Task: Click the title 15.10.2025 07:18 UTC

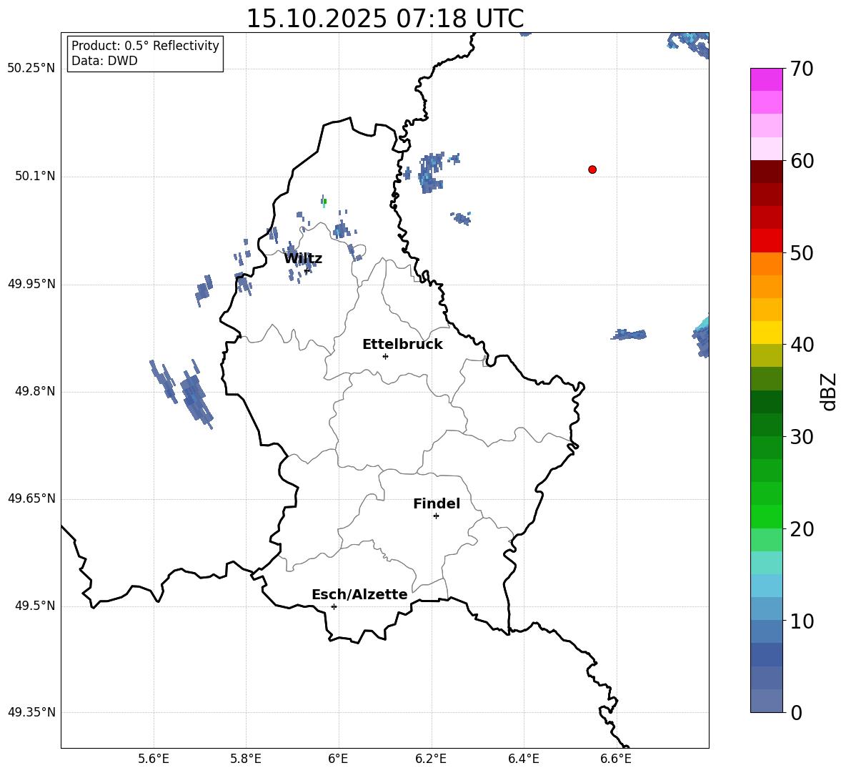Action: coord(385,19)
